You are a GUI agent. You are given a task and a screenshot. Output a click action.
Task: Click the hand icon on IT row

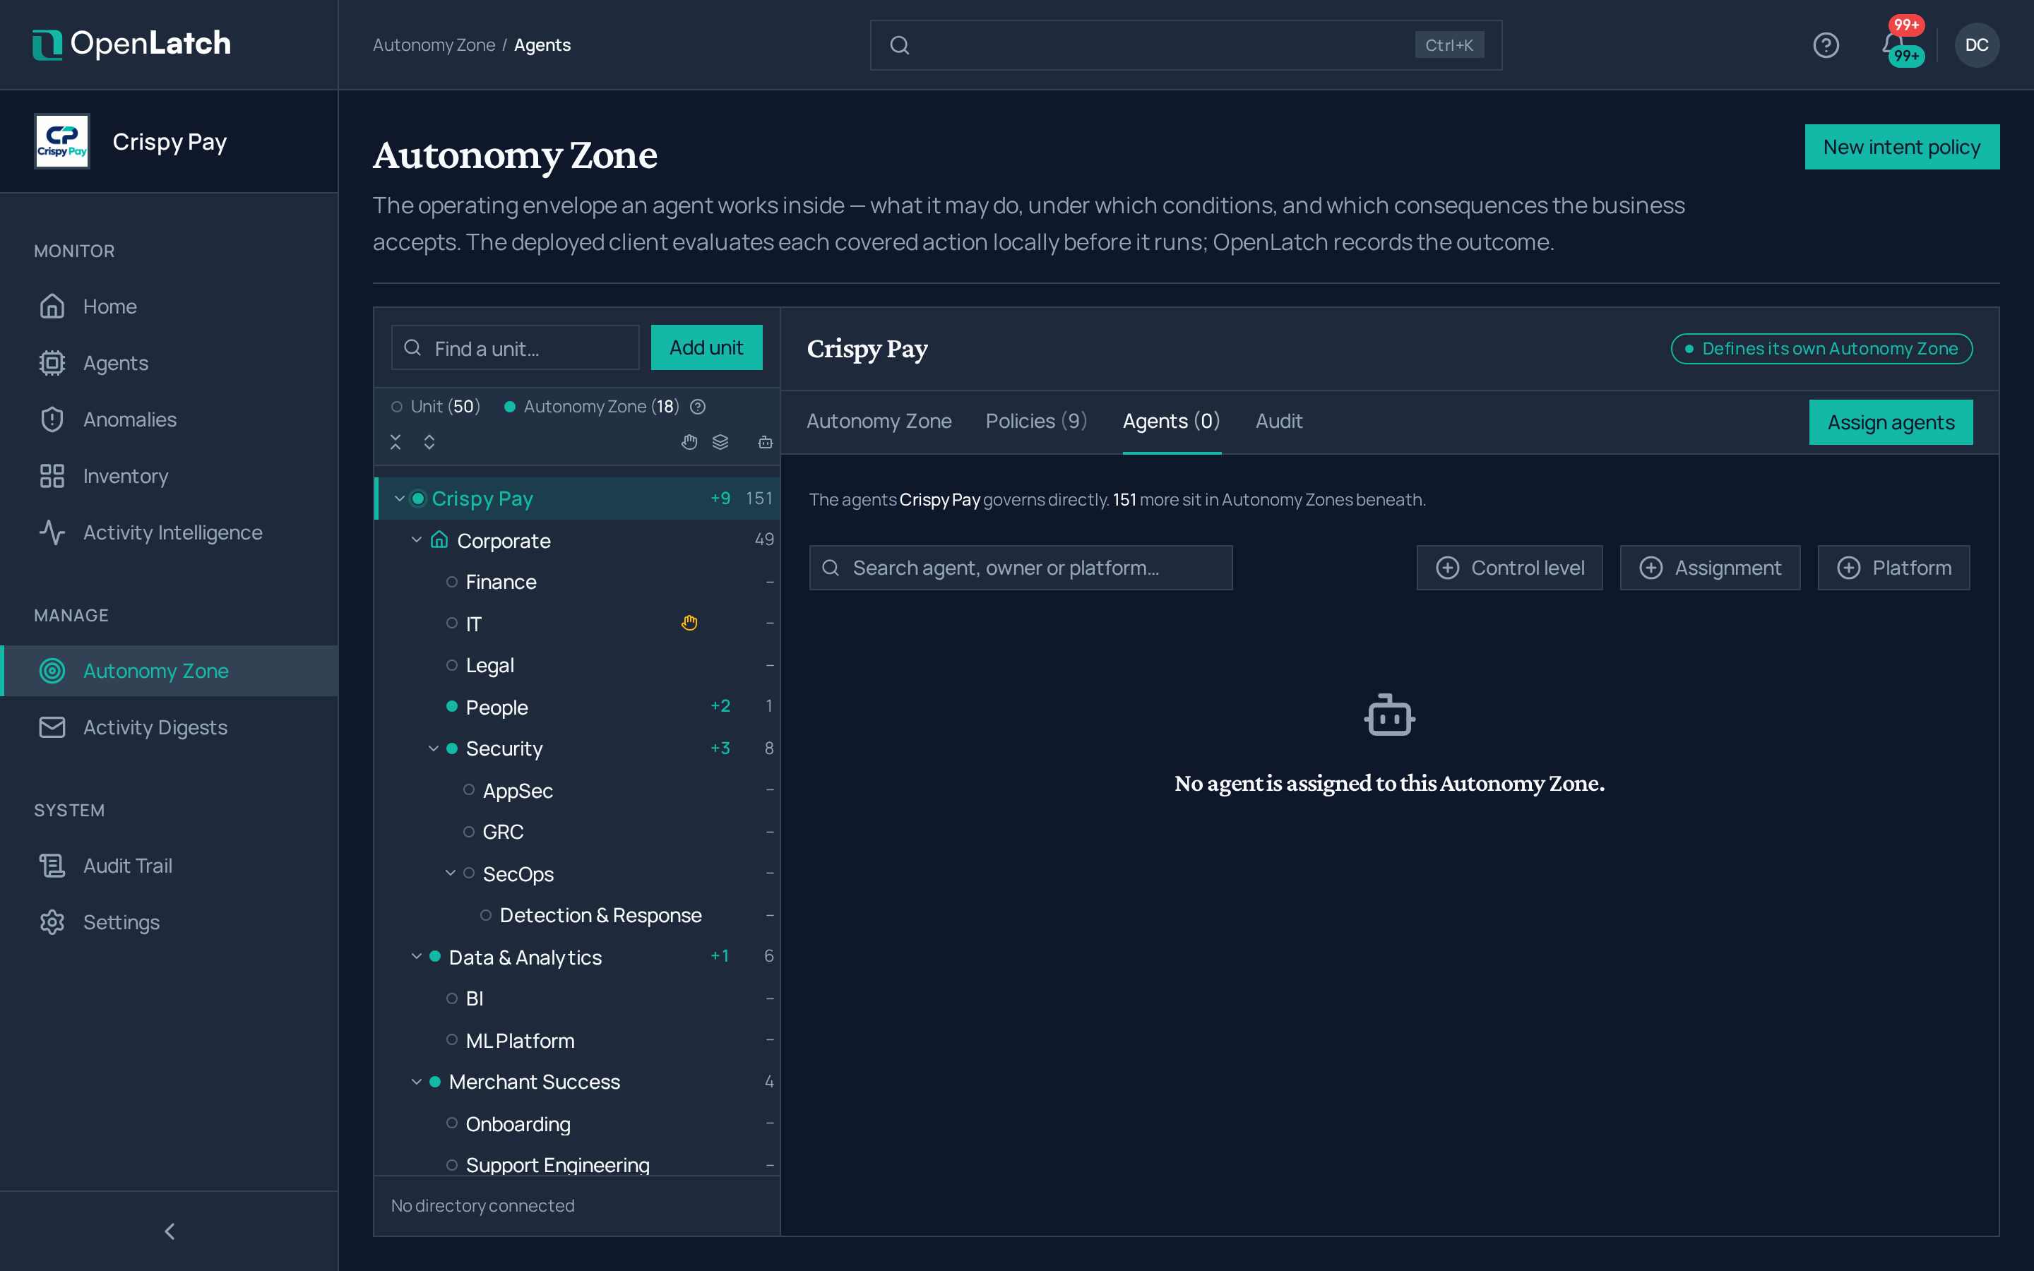[x=689, y=623]
